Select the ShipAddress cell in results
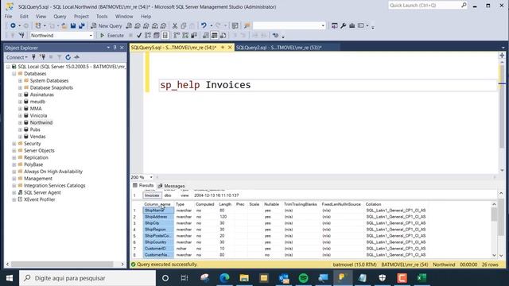Screen dimensions: 509x286 click(x=158, y=217)
